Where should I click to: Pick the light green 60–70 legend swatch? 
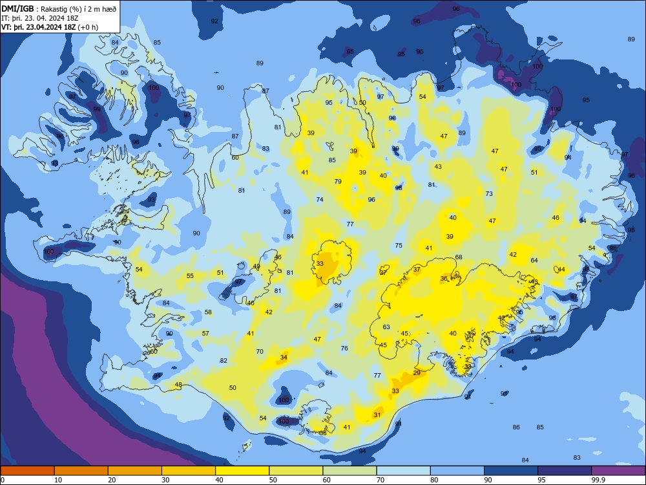click(x=349, y=471)
